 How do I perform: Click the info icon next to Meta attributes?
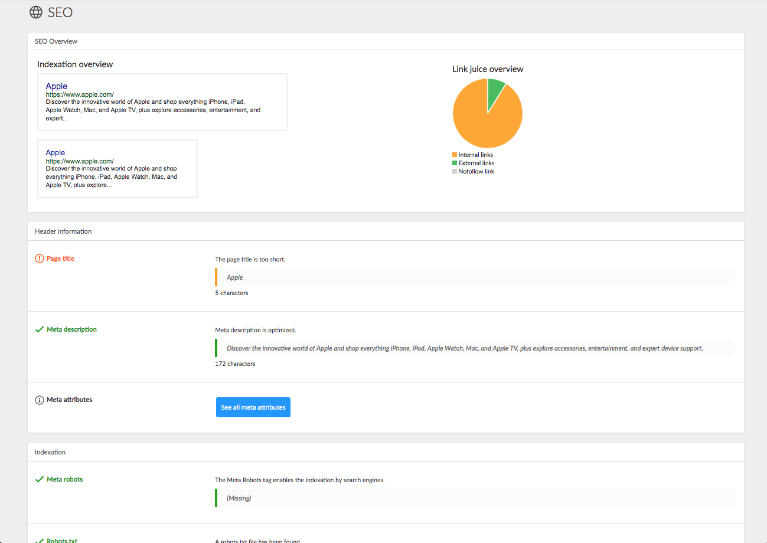click(40, 400)
